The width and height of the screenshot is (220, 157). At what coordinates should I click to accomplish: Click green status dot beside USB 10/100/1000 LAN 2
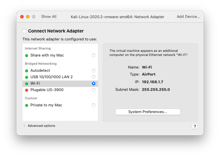pos(27,77)
